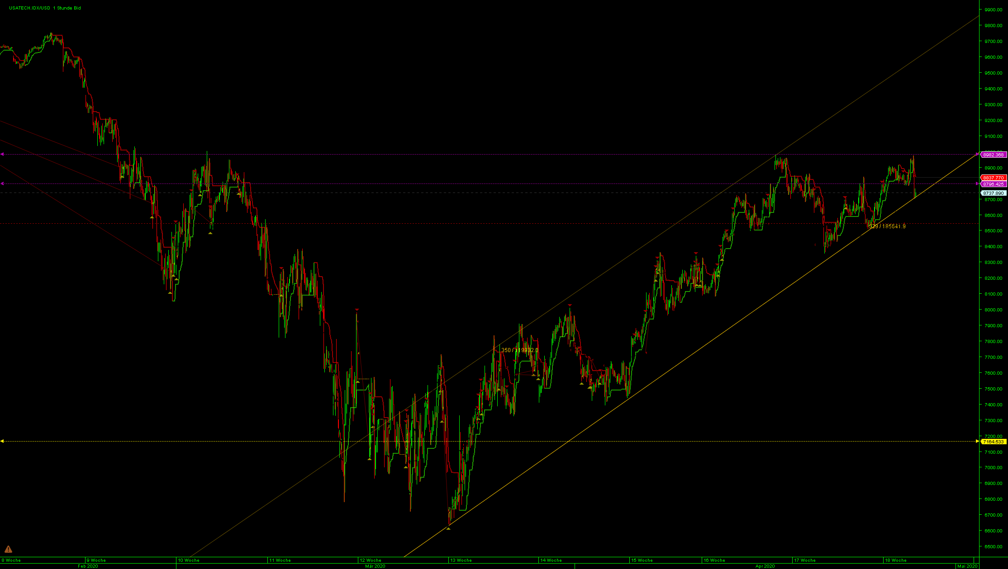Click the white 8737.890 current price label

tap(993, 193)
